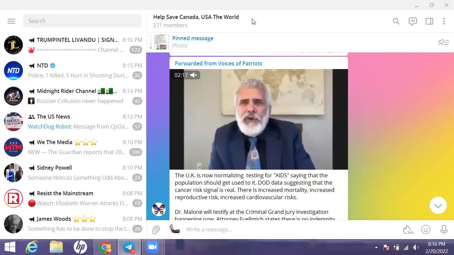Unmute the video sound icon
The width and height of the screenshot is (454, 255).
click(x=194, y=75)
